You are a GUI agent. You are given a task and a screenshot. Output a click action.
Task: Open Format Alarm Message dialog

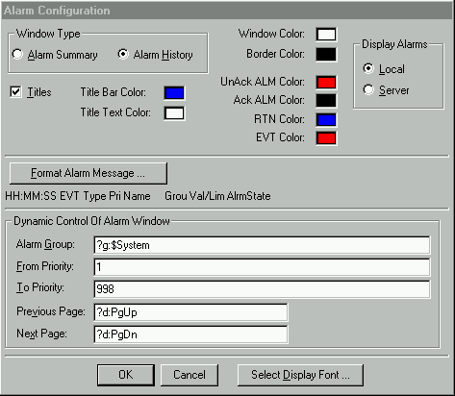[x=88, y=173]
